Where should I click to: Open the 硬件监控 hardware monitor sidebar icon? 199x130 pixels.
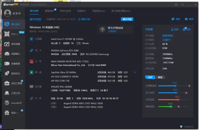point(7,24)
